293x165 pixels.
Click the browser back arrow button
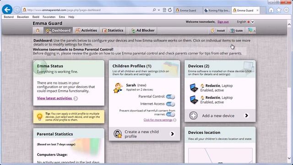[x=7, y=10]
